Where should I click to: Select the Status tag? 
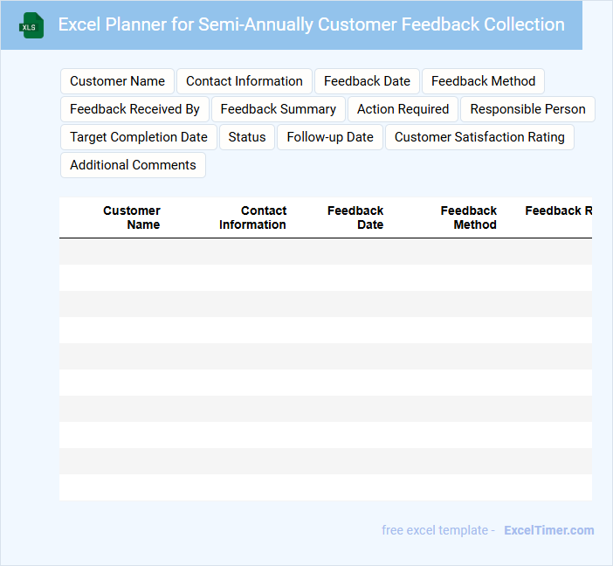pos(247,137)
